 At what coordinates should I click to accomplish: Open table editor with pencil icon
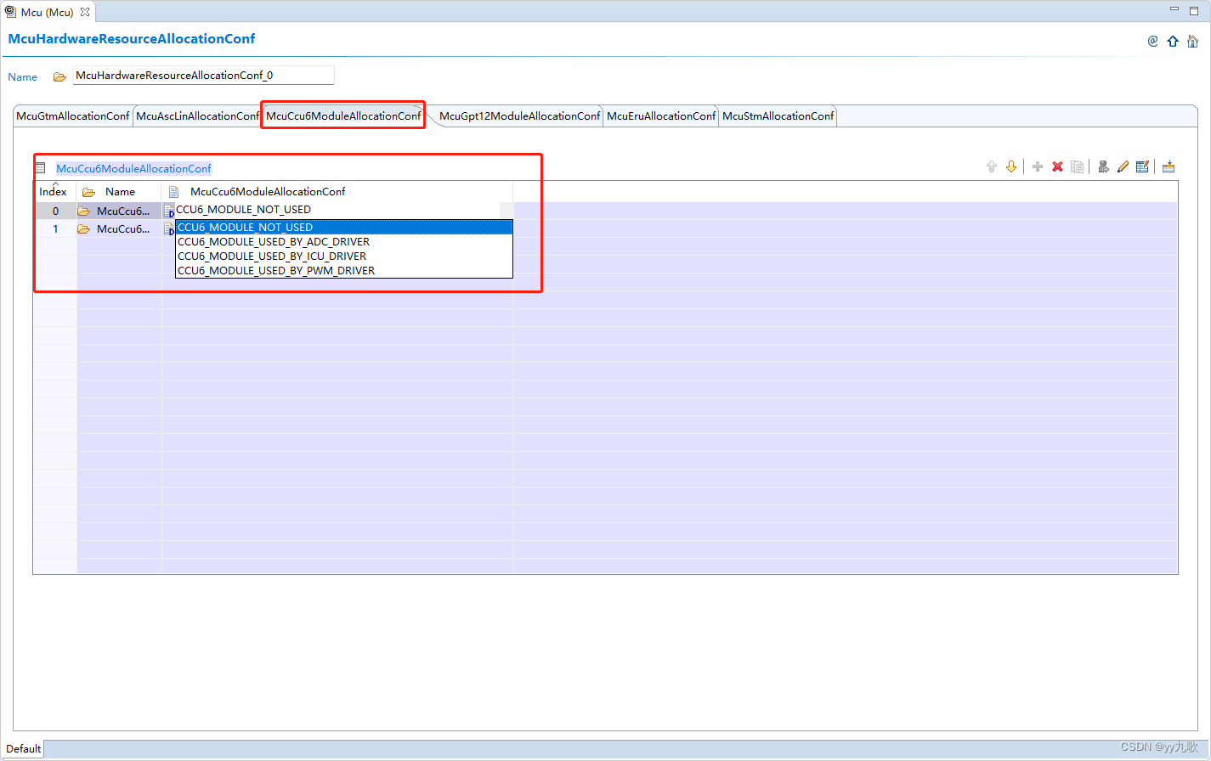pos(1142,167)
